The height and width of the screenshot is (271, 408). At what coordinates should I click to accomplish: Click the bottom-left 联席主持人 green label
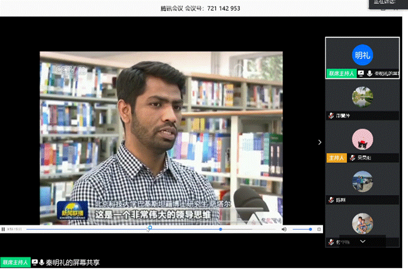pyautogui.click(x=15, y=261)
